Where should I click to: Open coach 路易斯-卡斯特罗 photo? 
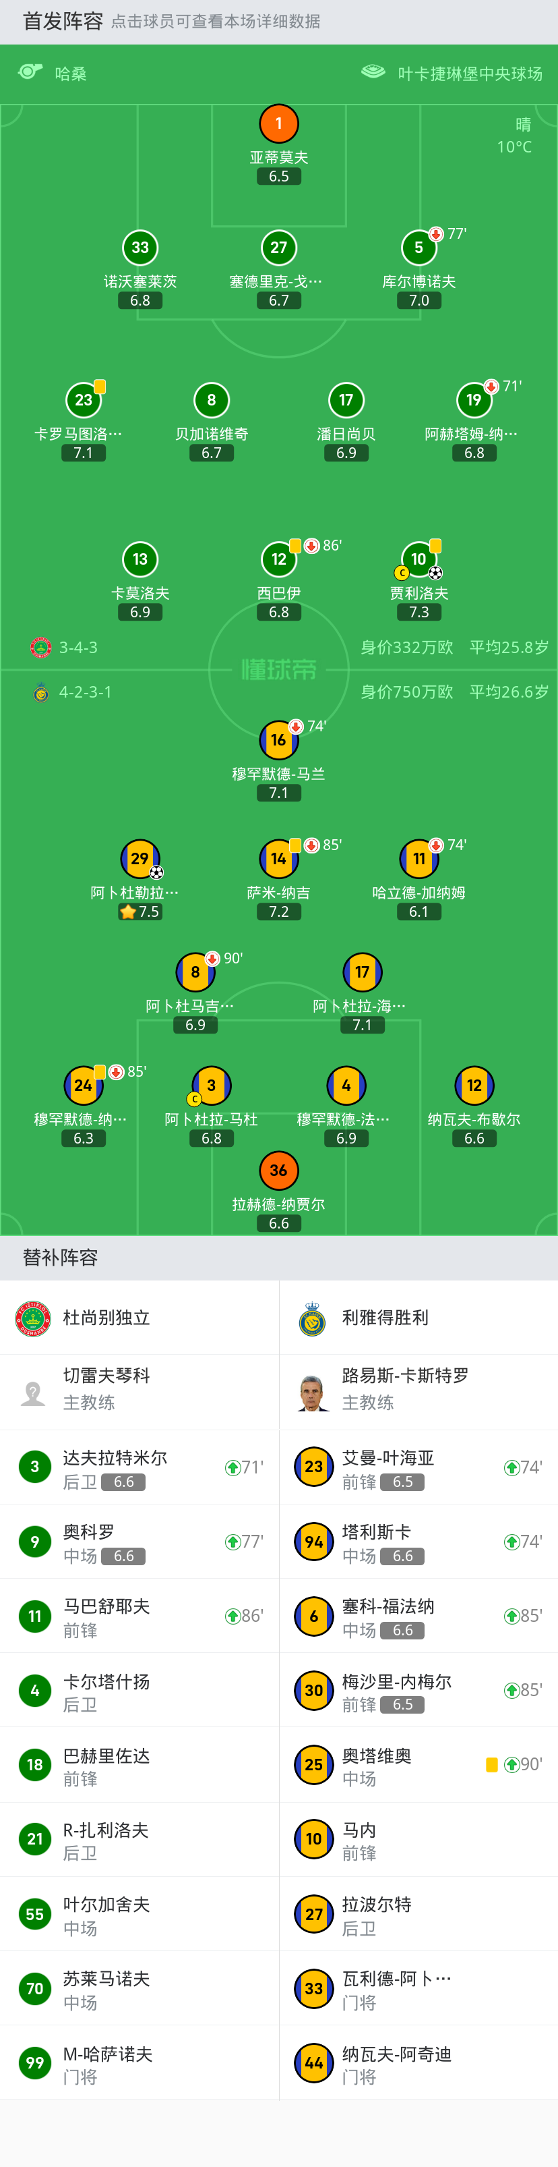[x=313, y=1392]
